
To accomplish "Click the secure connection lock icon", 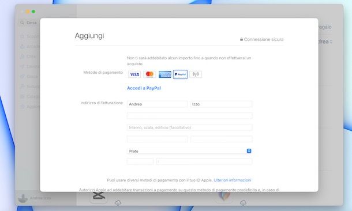I will [242, 39].
